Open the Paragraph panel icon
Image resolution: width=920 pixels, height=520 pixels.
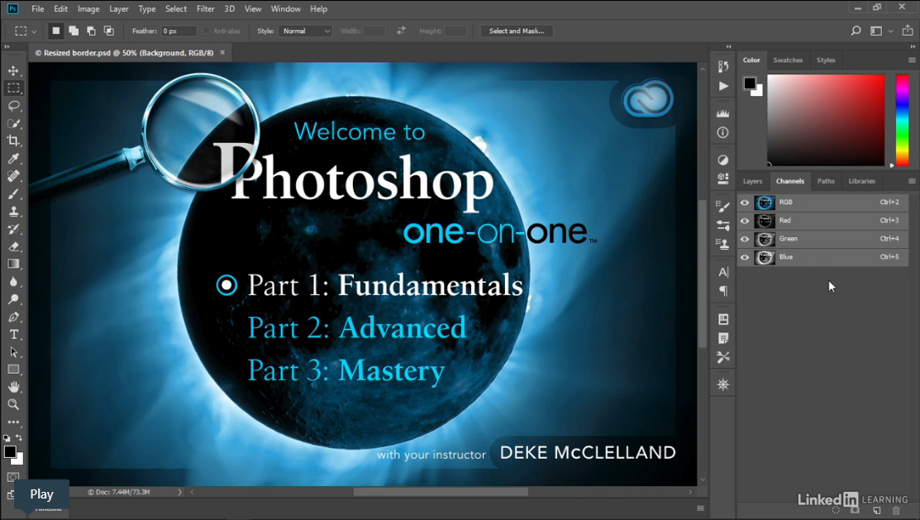[x=722, y=291]
